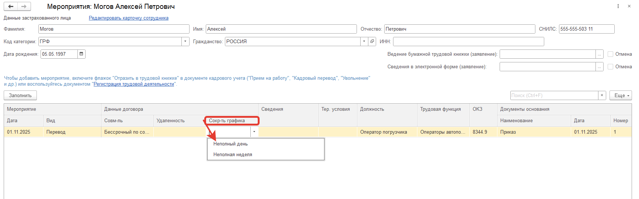639x199 pixels.
Task: Open the three-dot window options menu
Action: (x=618, y=6)
